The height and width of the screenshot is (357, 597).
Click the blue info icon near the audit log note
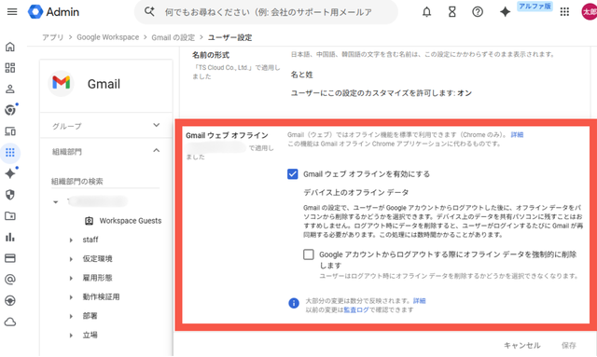click(294, 303)
